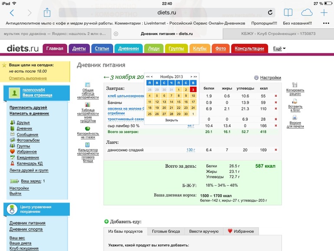The height and width of the screenshot is (251, 334).
Task: Open the Дневники navigation tab
Action: (x=128, y=48)
